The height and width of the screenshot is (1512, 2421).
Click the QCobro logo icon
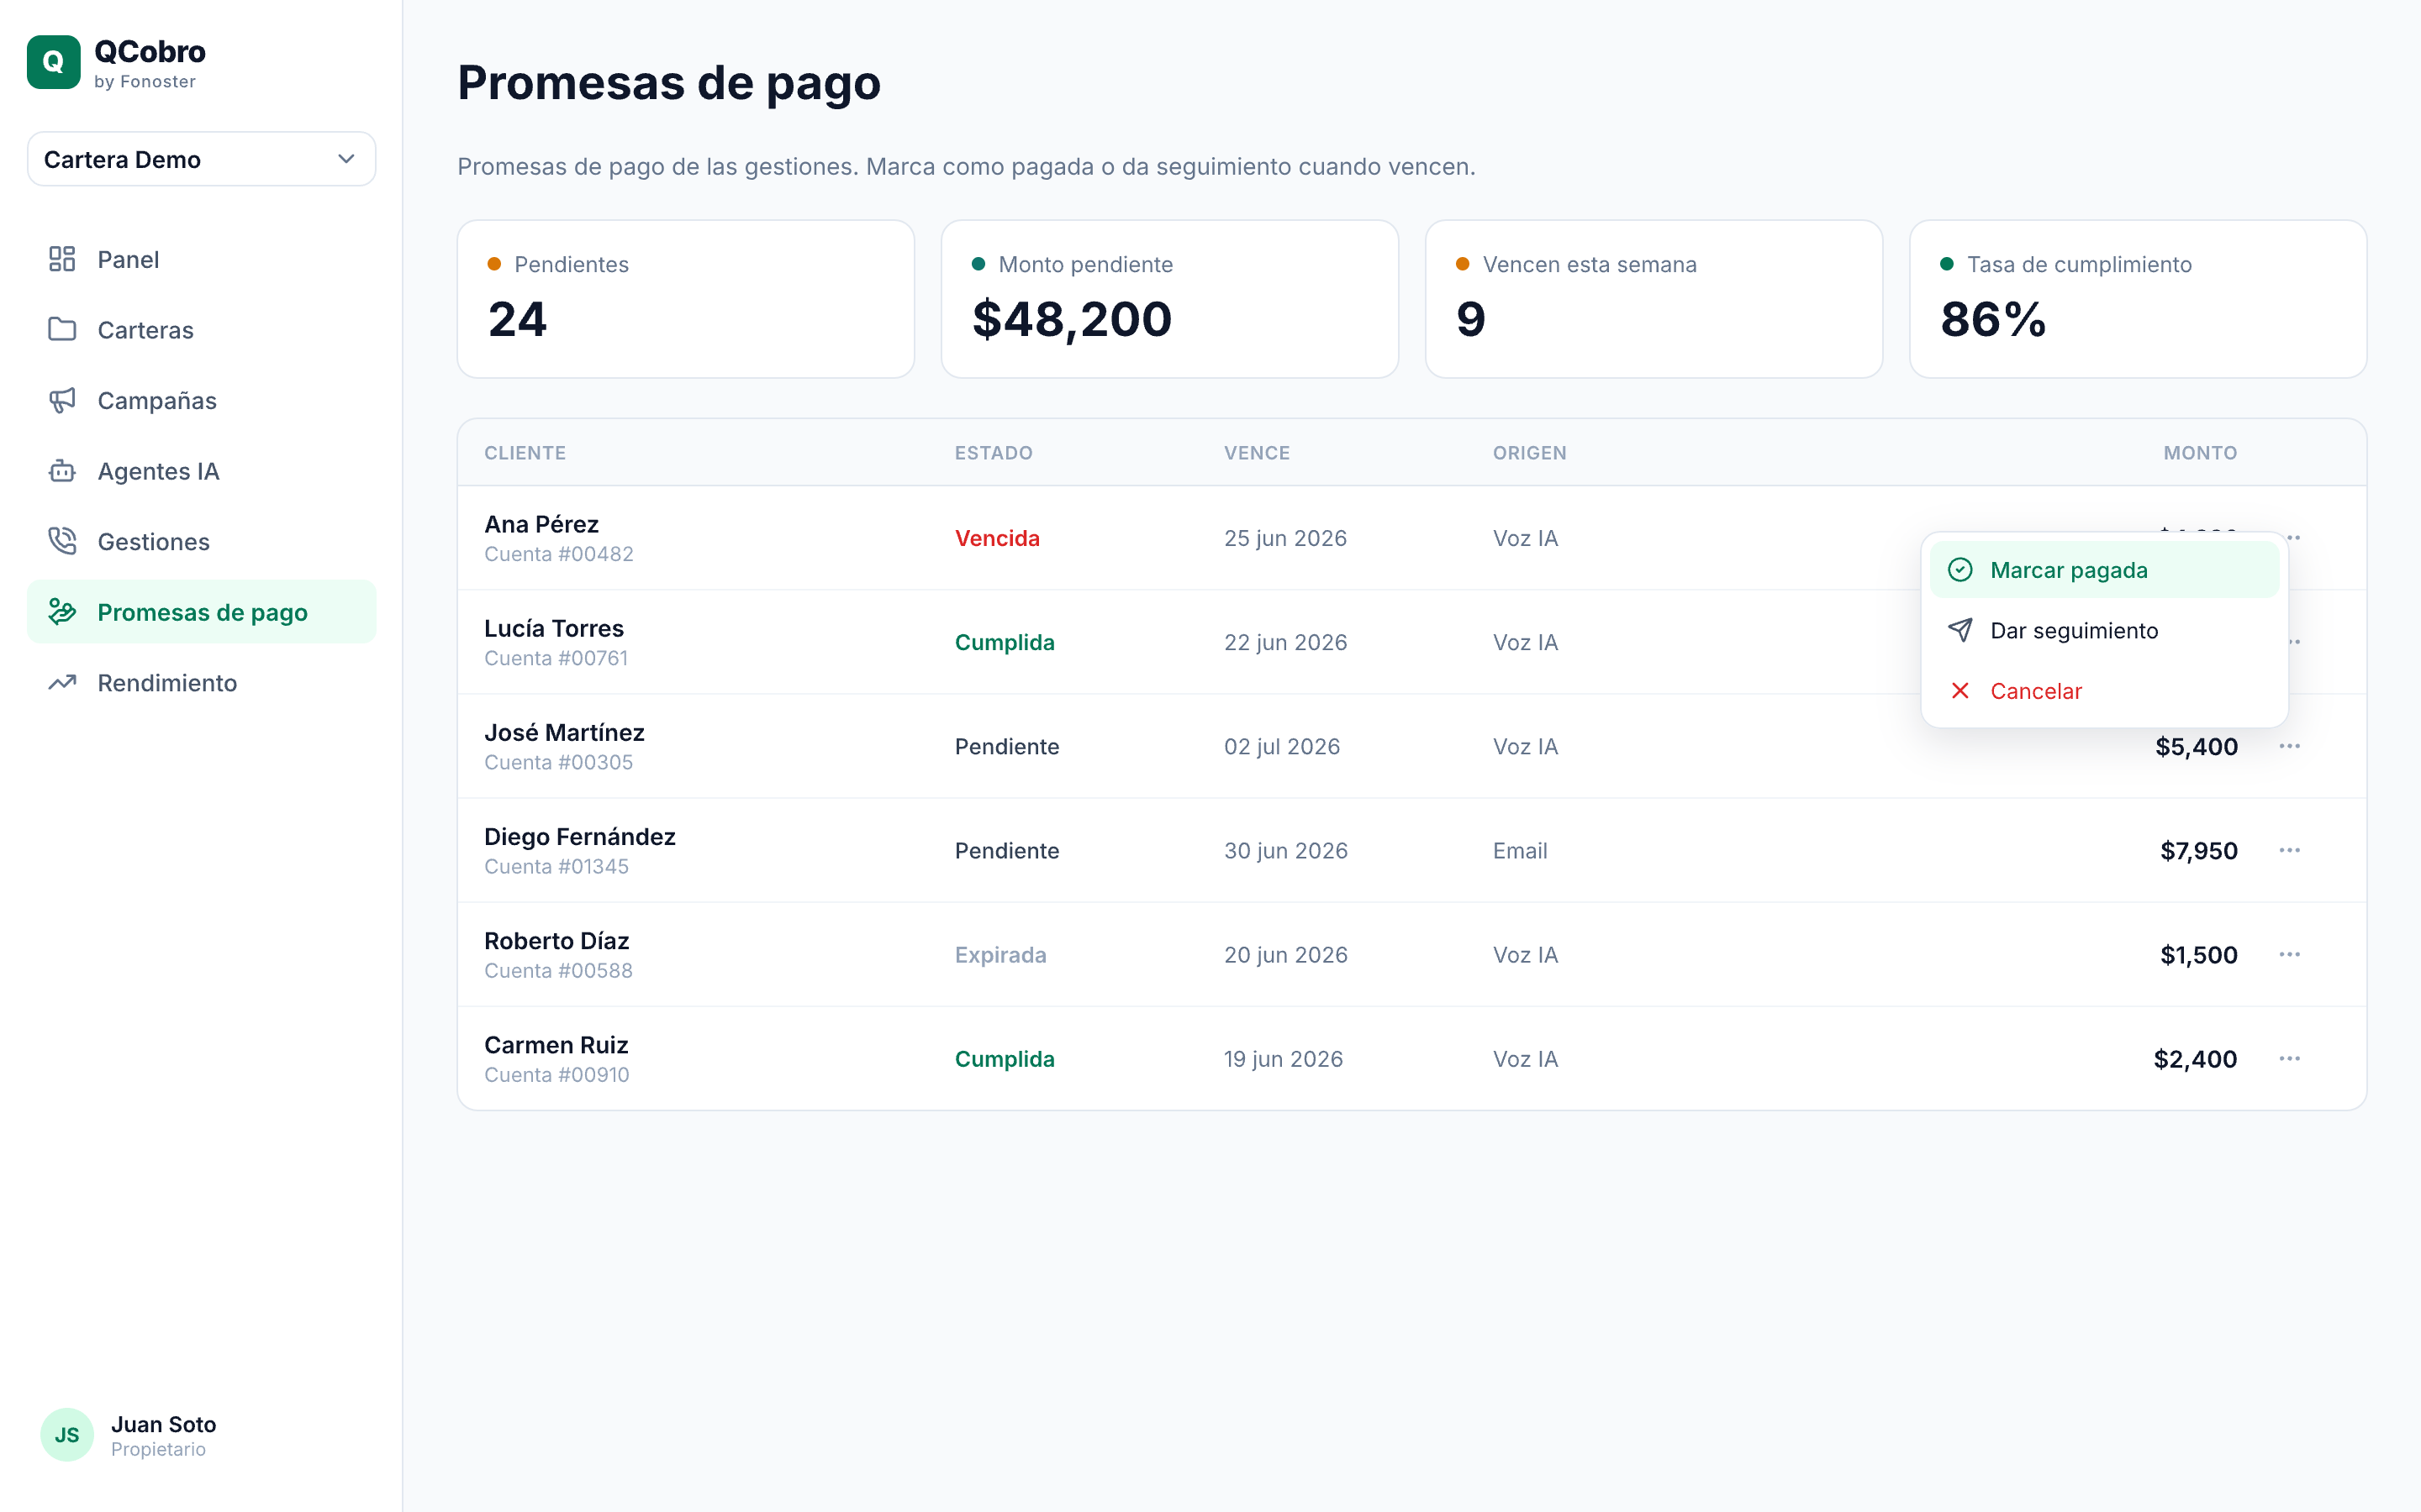(53, 62)
